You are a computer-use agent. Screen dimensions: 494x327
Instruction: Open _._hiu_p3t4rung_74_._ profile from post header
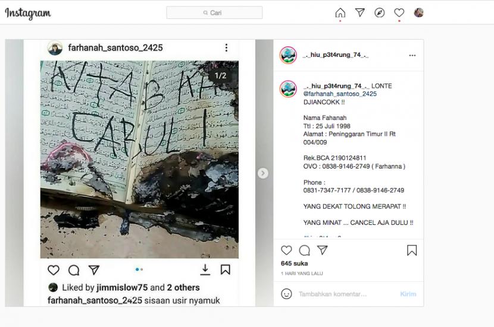336,55
